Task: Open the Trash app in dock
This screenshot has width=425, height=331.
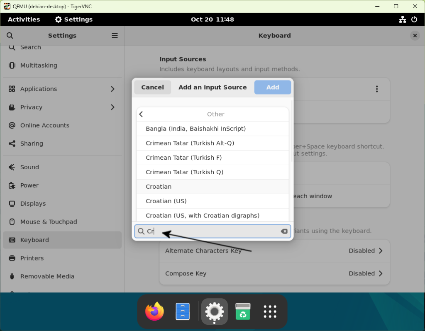Action: coord(243,312)
